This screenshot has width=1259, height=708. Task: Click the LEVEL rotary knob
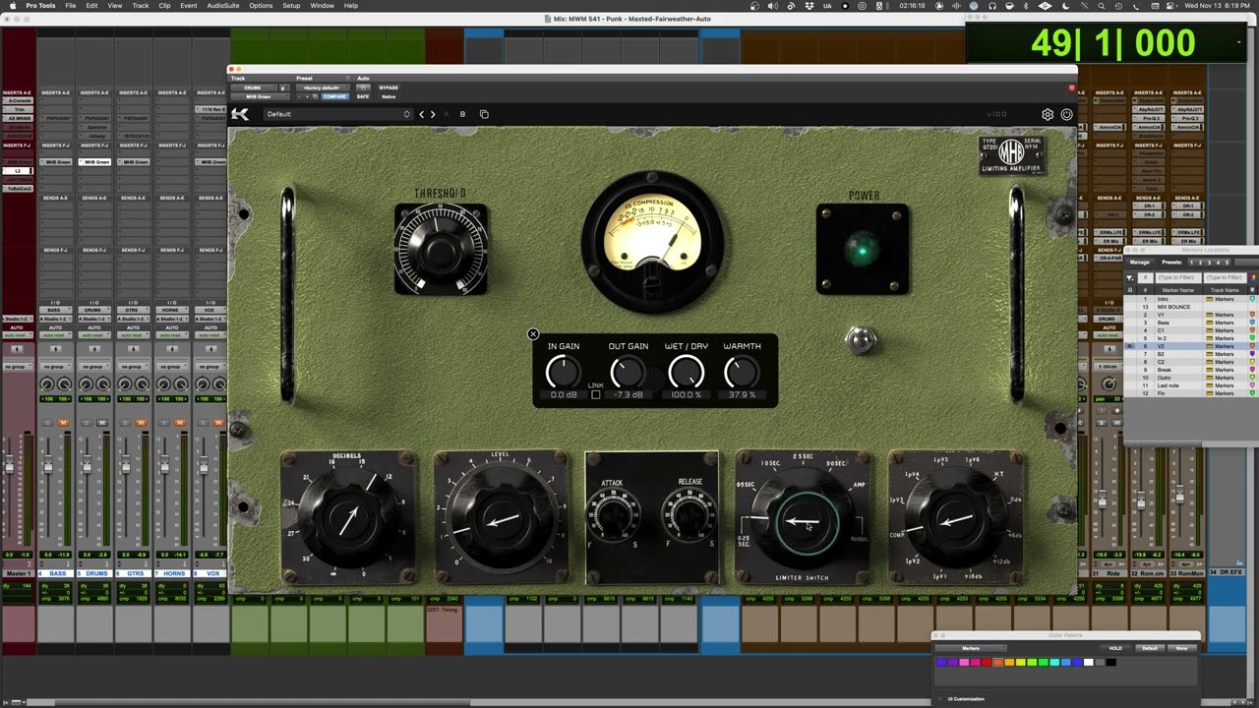(x=501, y=520)
